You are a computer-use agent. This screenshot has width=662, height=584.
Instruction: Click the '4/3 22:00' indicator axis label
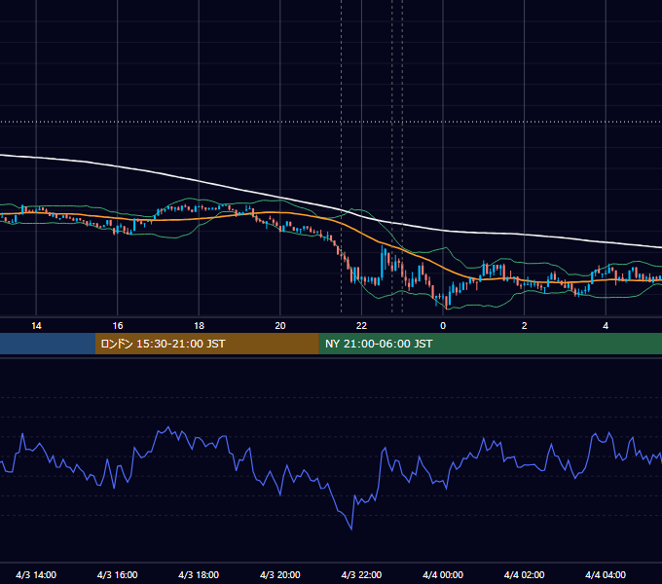pos(361,574)
